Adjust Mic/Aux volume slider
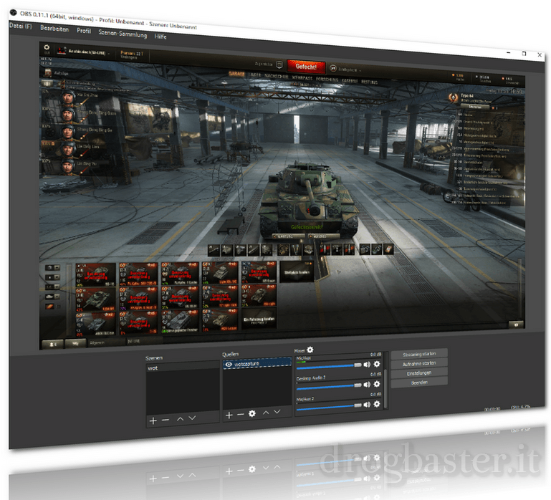 point(329,366)
